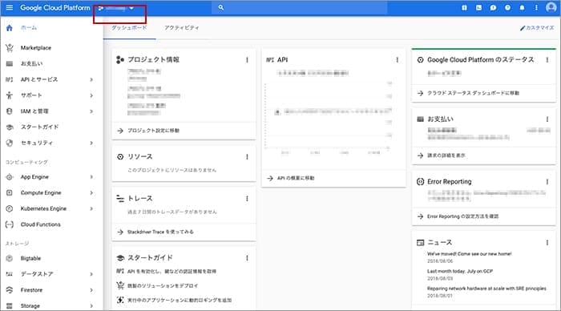
Task: Open the help question mark icon
Action: click(x=507, y=7)
